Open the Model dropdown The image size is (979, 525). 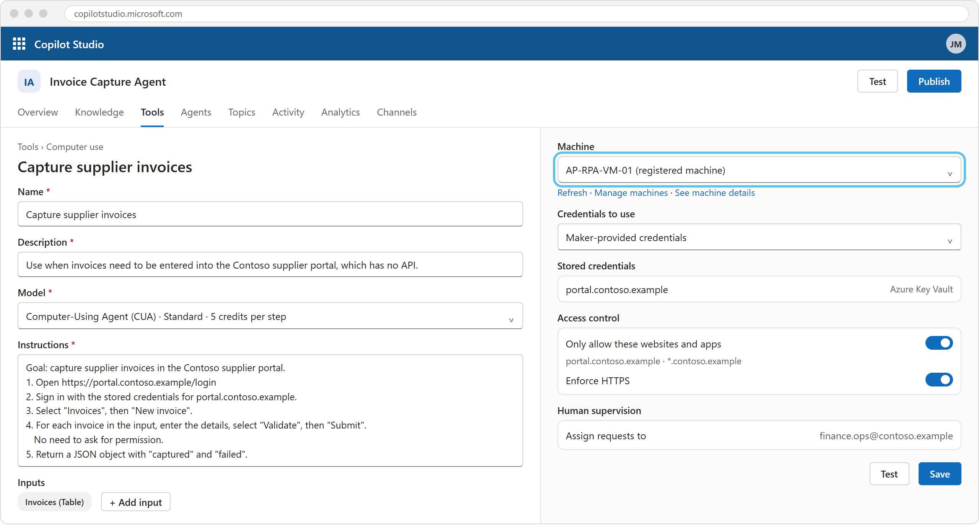tap(270, 316)
